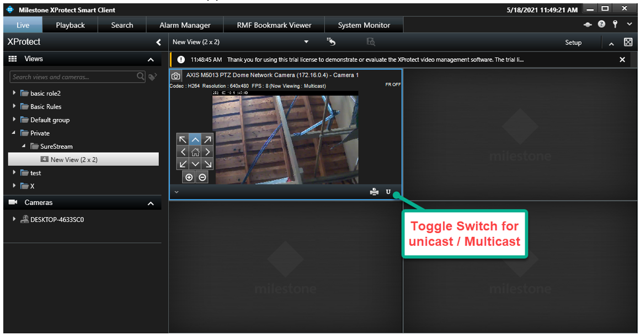Click the print icon in camera toolbar

pyautogui.click(x=375, y=192)
